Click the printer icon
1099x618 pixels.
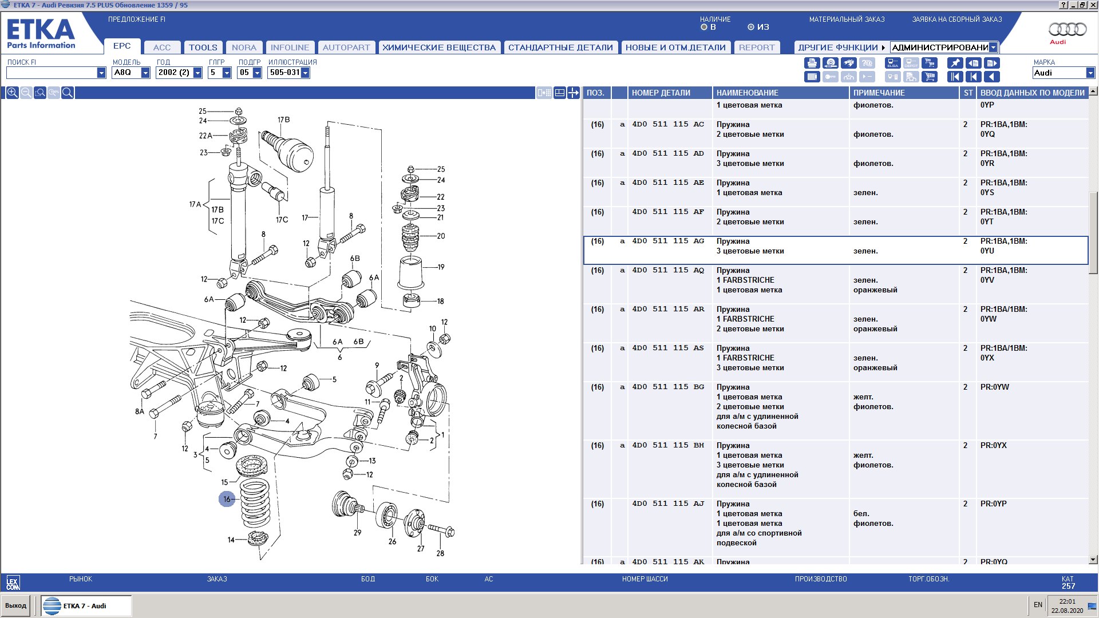tap(812, 63)
